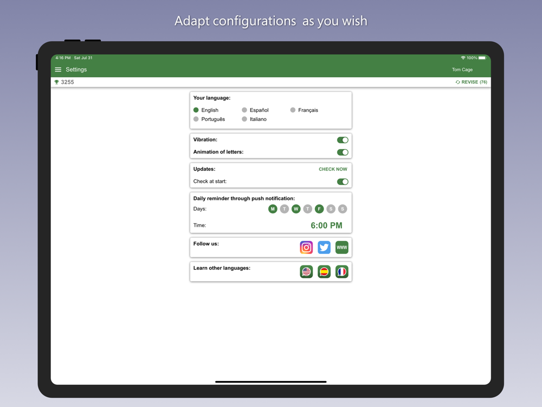The width and height of the screenshot is (542, 407).
Task: Open the Instagram follow icon
Action: pyautogui.click(x=306, y=247)
